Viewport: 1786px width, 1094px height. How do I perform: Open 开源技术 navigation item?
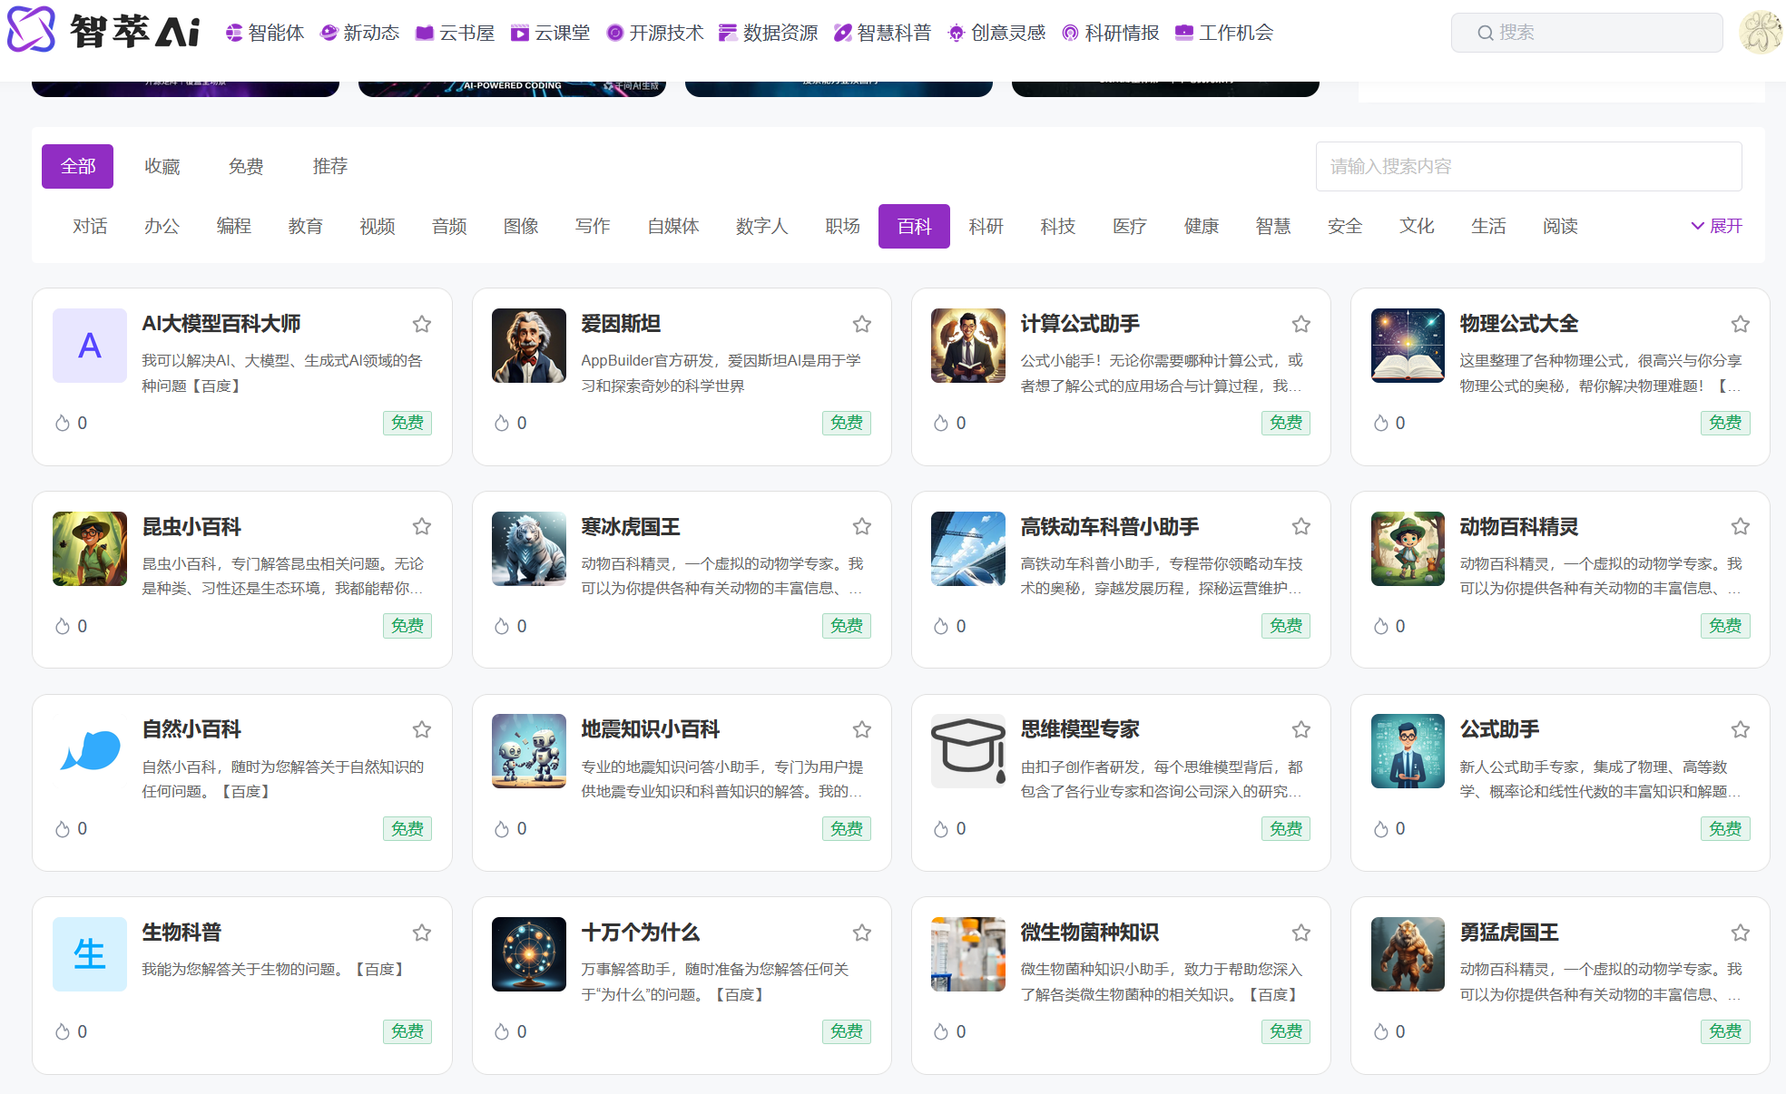tap(655, 33)
